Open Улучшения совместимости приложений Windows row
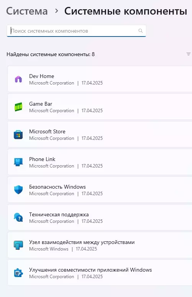 pyautogui.click(x=100, y=273)
